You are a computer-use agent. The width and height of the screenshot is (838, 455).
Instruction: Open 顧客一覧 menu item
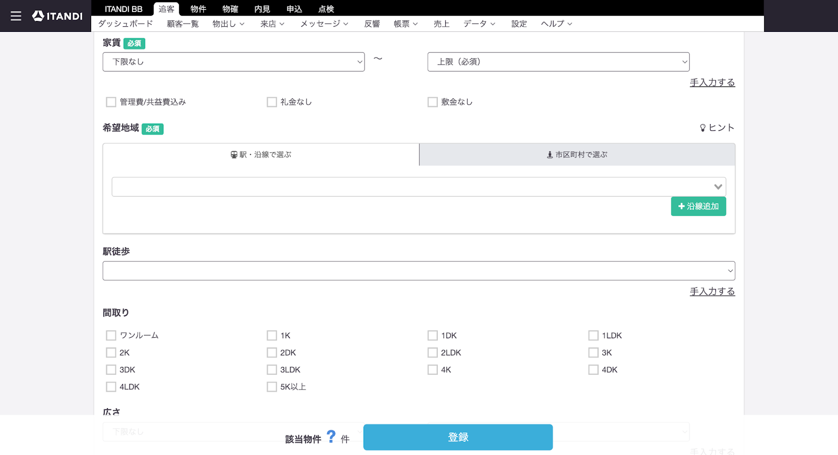(x=183, y=24)
